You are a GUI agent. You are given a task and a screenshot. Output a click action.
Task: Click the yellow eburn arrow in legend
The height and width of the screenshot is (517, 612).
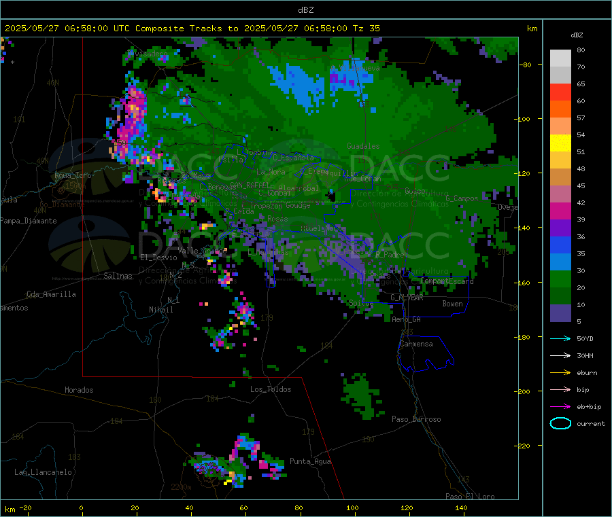(560, 373)
